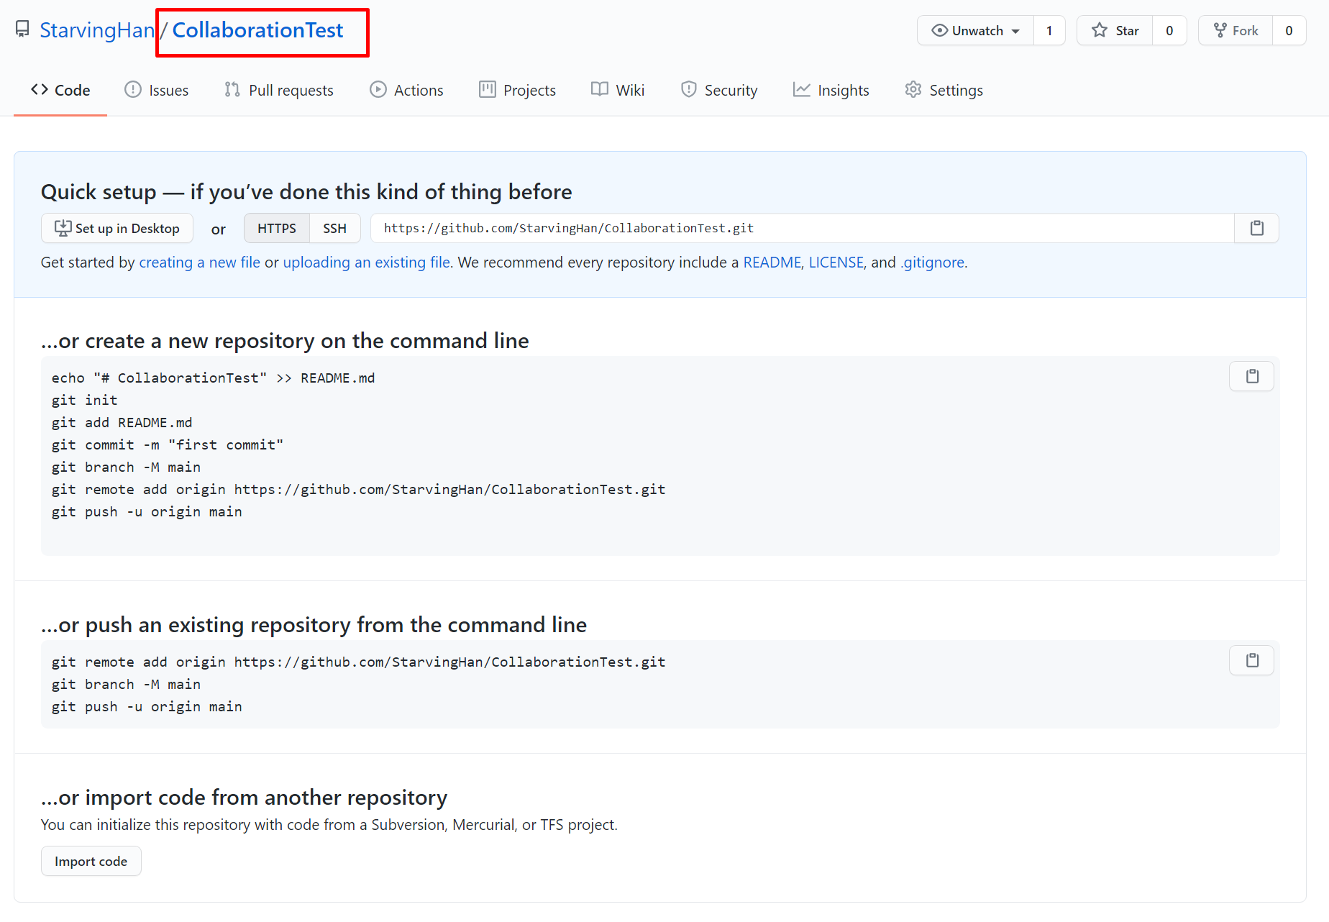Image resolution: width=1329 pixels, height=922 pixels.
Task: Open the .gitignore link
Action: click(932, 263)
